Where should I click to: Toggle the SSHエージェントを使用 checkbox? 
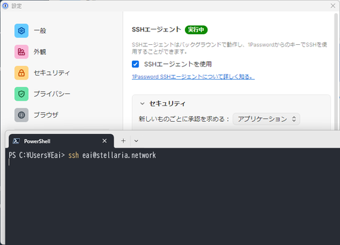pyautogui.click(x=135, y=64)
